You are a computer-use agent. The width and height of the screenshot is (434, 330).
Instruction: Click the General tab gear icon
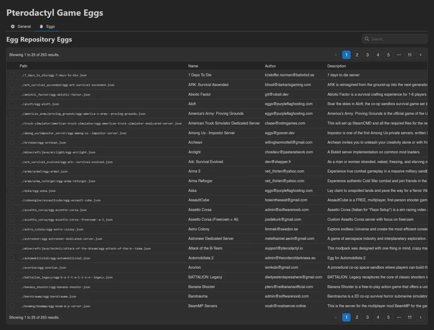13,26
